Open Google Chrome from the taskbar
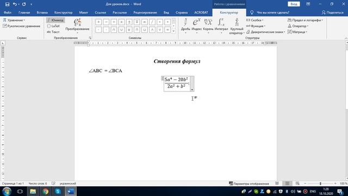348x196 pixels. [46, 191]
